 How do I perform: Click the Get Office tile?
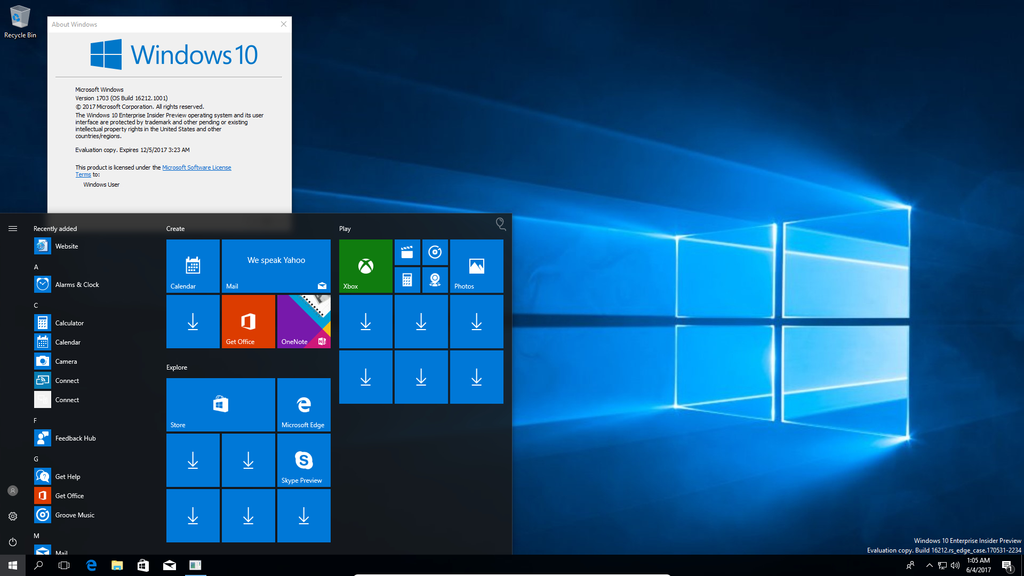click(x=249, y=322)
